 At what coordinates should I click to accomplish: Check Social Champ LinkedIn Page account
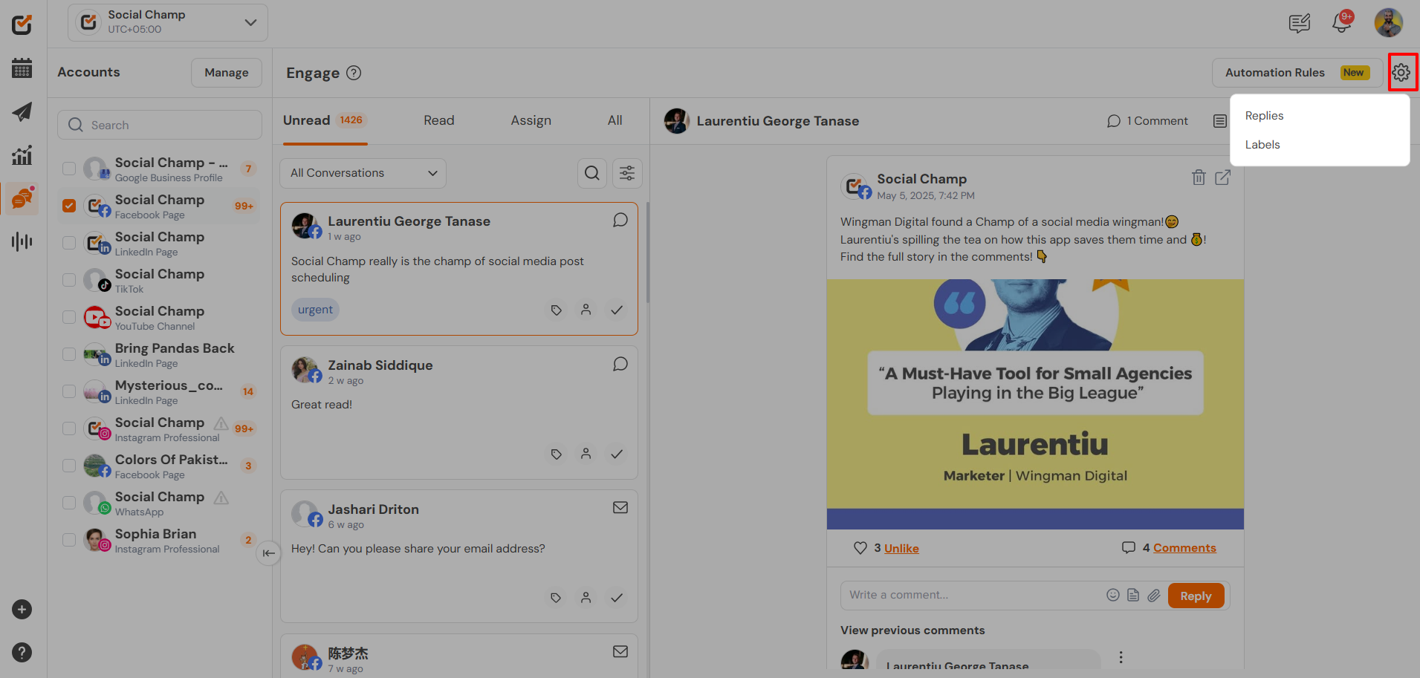pyautogui.click(x=69, y=243)
